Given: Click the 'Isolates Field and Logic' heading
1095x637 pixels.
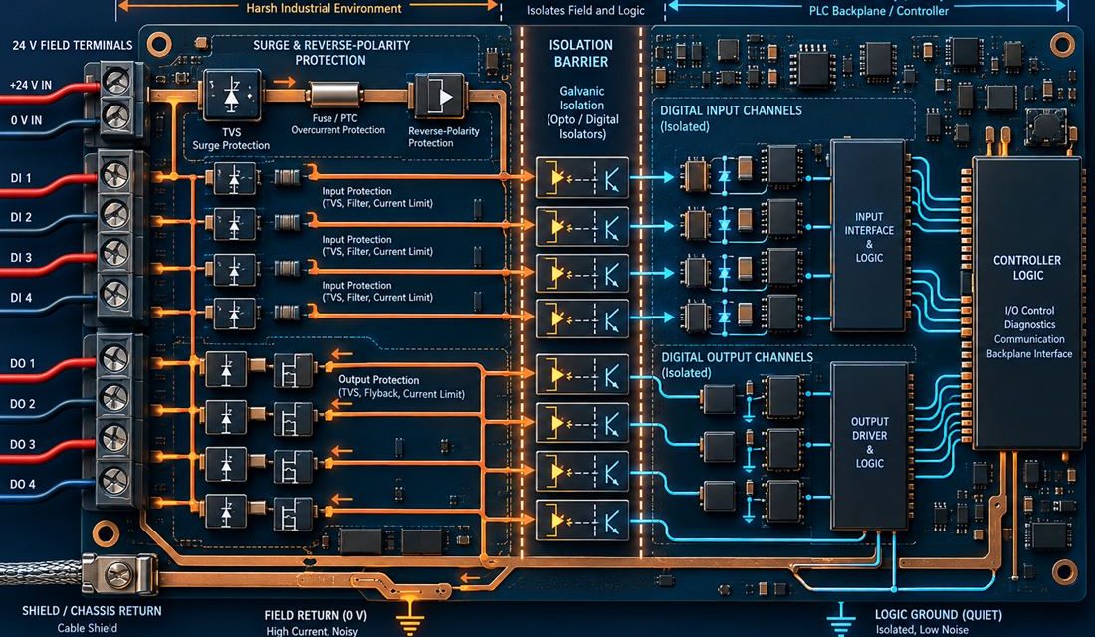Looking at the screenshot, I should (x=585, y=11).
